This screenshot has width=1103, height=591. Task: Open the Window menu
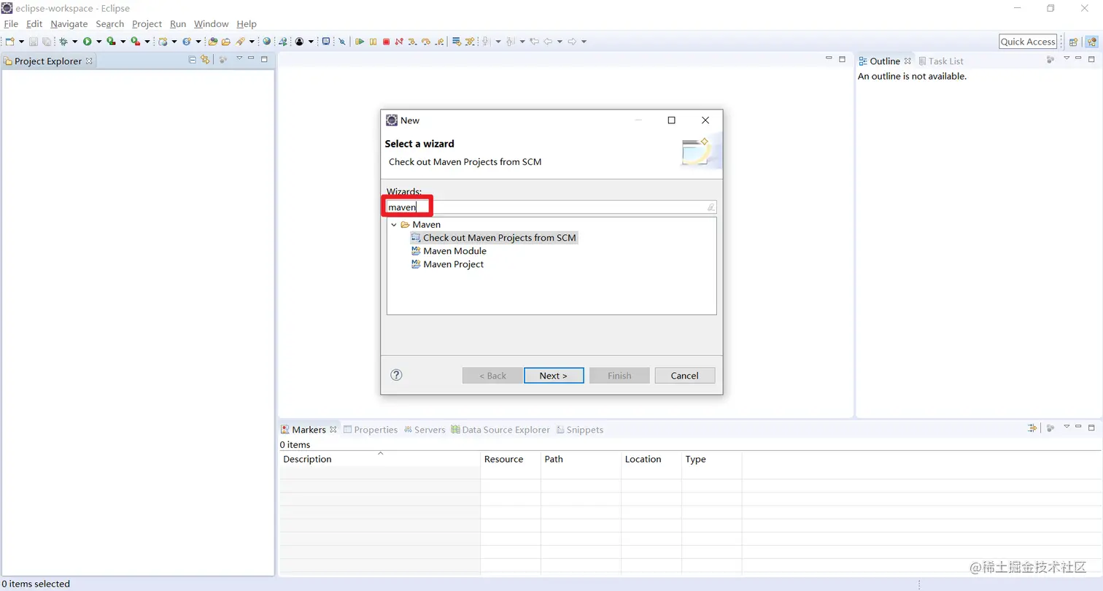212,24
